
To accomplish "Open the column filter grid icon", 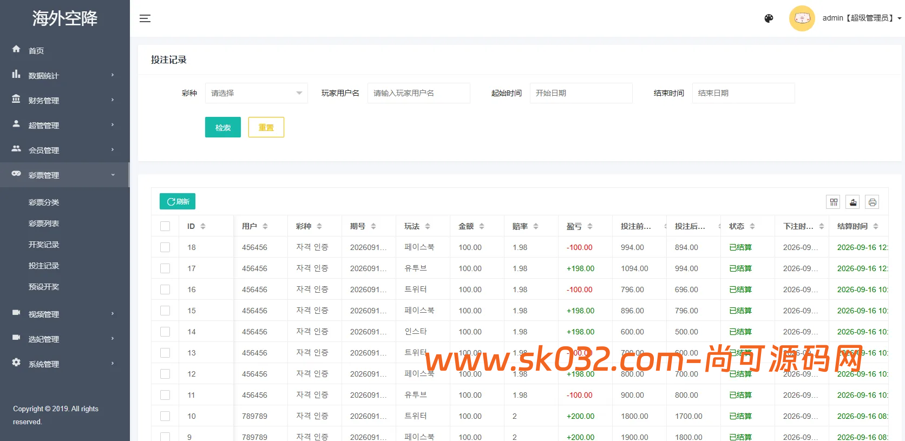I will tap(834, 202).
